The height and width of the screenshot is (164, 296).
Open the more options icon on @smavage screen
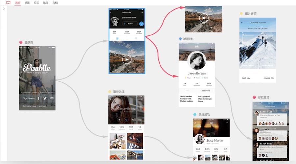point(142,12)
